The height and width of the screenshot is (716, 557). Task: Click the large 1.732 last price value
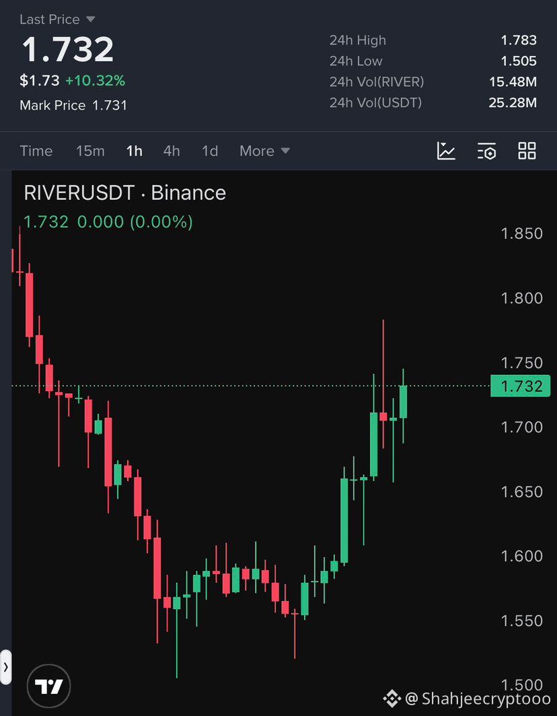(x=67, y=49)
